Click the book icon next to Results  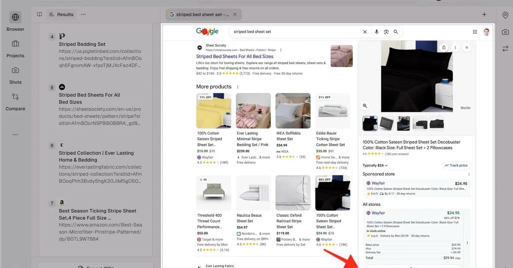click(x=39, y=15)
